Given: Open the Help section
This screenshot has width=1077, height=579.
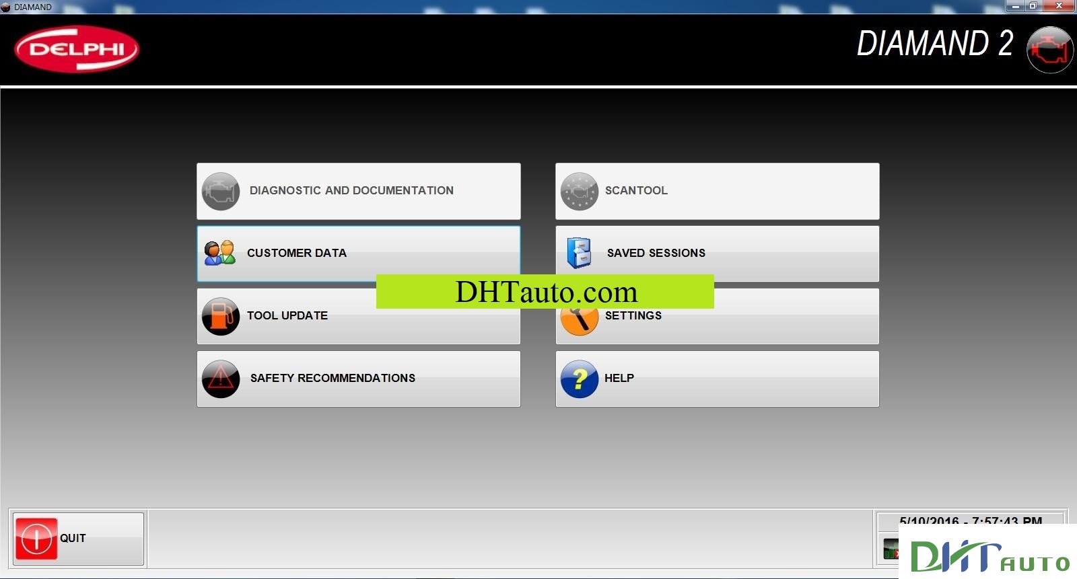Looking at the screenshot, I should (717, 379).
